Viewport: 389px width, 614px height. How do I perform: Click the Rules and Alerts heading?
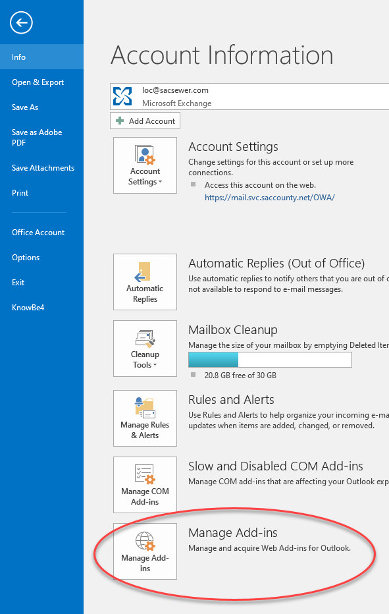coord(231,399)
